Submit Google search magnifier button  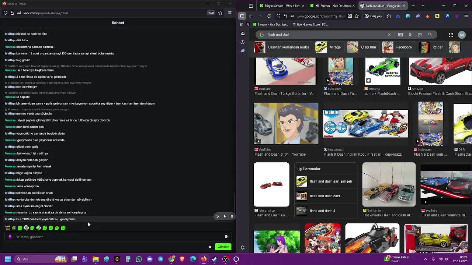click(x=430, y=35)
